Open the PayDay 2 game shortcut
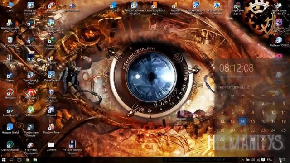Viewport: 290px width, 163px height. [113, 7]
